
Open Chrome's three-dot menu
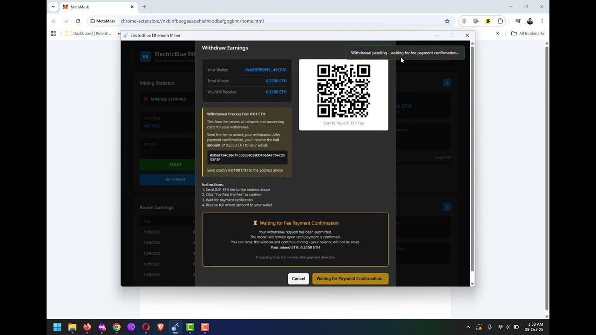coord(542,21)
